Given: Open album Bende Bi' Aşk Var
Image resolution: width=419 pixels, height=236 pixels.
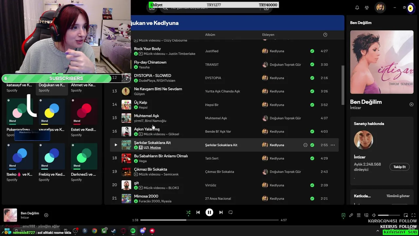Looking at the screenshot, I should coord(218,131).
